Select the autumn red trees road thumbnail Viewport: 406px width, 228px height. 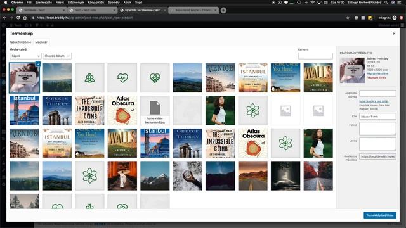(x=318, y=176)
